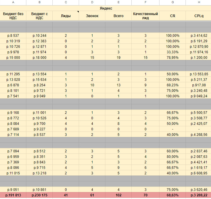Click the cell showing р.12 870,90
Viewport: 211px width, 199px height.
point(199,47)
